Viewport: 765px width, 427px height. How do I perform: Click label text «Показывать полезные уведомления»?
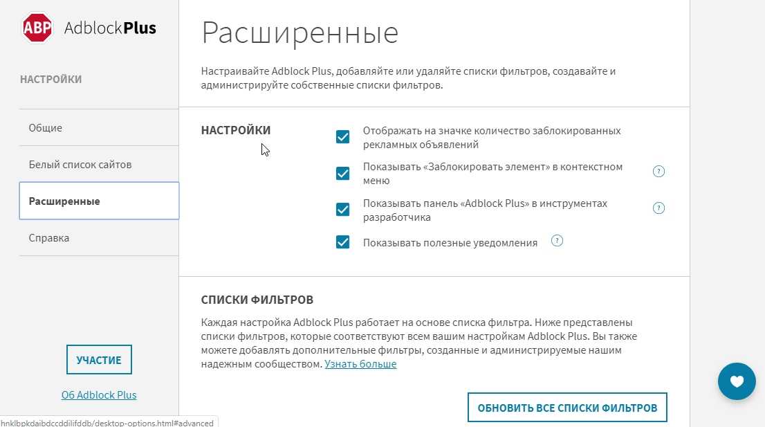pyautogui.click(x=450, y=242)
